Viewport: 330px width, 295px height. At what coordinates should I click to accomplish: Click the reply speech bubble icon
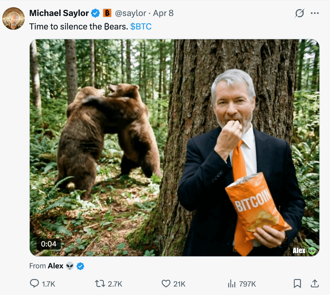pyautogui.click(x=35, y=284)
